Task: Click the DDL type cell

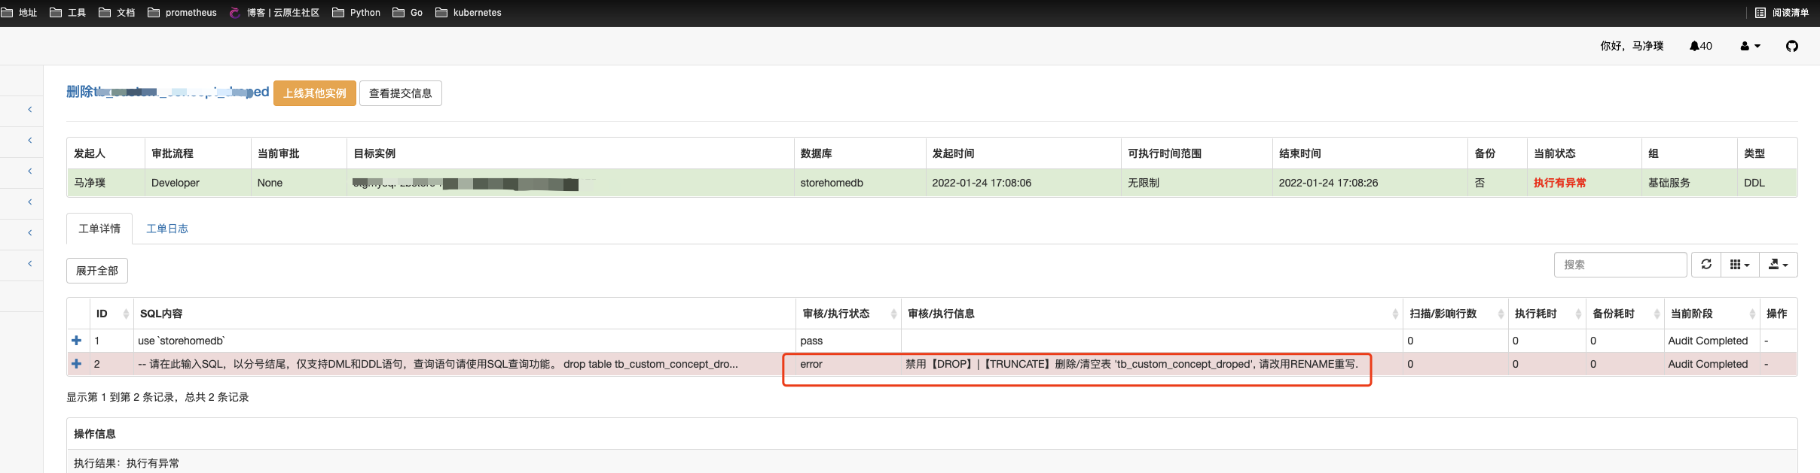Action: click(1767, 183)
